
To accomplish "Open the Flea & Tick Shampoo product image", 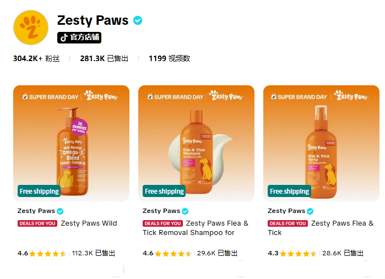I will [196, 143].
